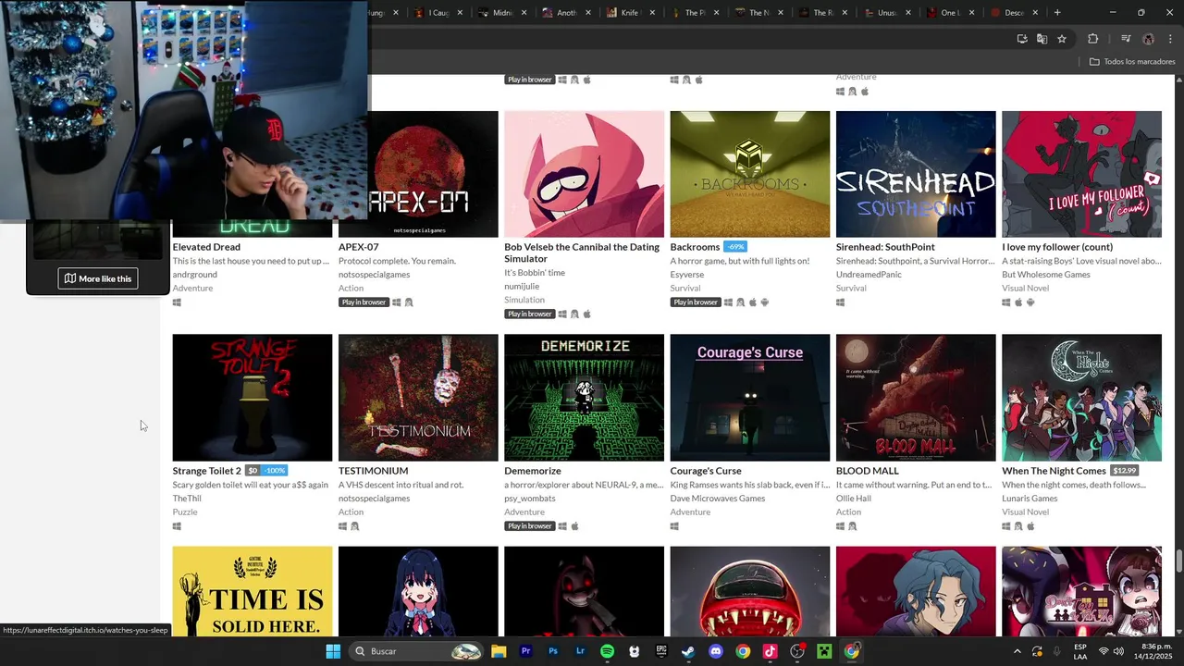Click the page vertical scrollbar thumb
This screenshot has height=666, width=1184.
point(1178,561)
